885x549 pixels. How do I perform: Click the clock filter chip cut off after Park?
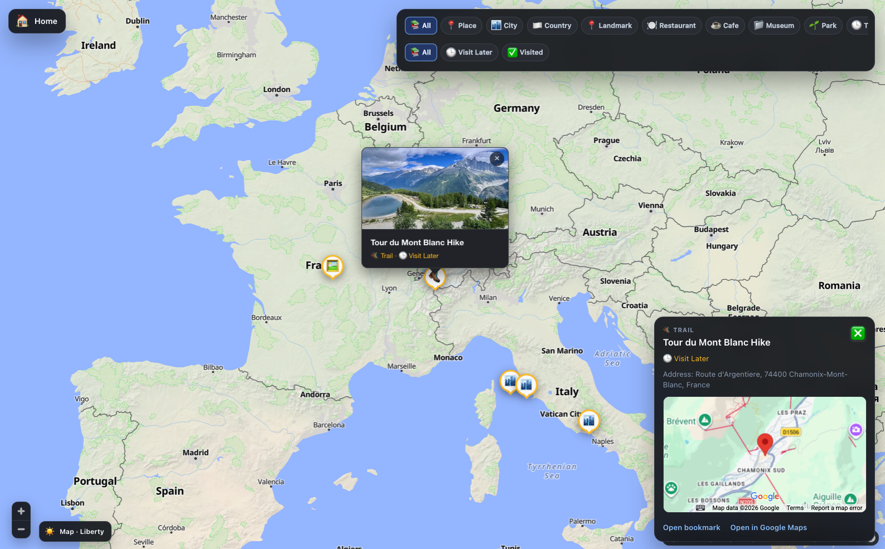[857, 26]
